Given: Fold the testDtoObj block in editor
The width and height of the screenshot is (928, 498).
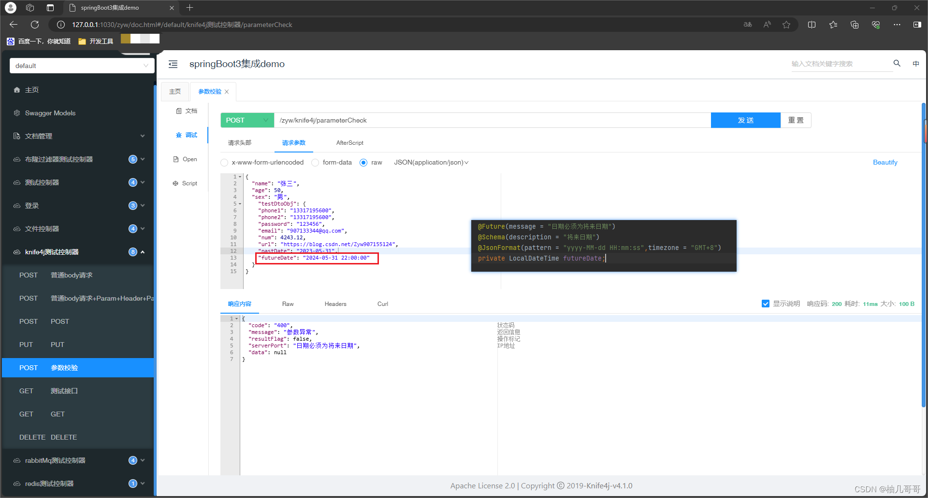Looking at the screenshot, I should [x=240, y=204].
